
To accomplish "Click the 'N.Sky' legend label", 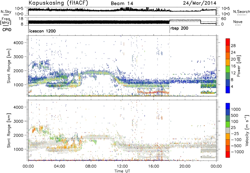I will 6,12.
